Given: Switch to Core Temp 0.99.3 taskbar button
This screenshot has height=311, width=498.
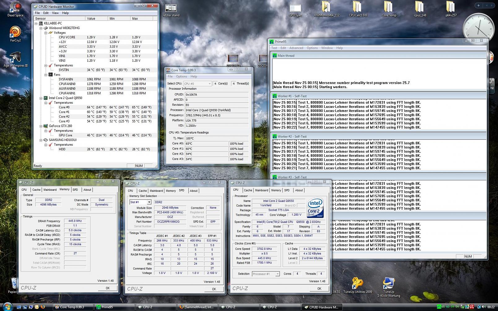Looking at the screenshot, I should click(73, 307).
